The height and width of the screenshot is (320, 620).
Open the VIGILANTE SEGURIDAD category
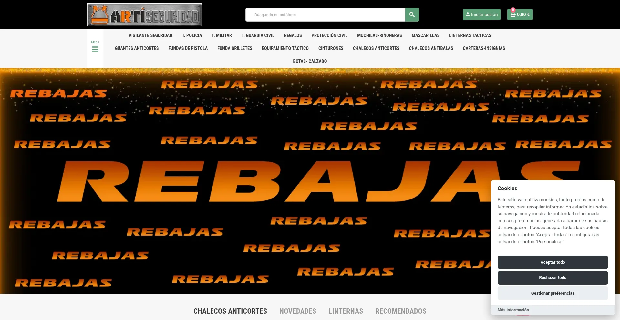(150, 35)
